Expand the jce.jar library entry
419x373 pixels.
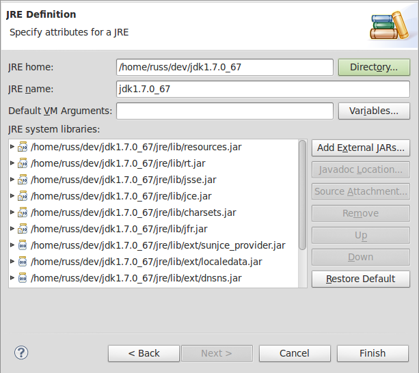[12, 195]
